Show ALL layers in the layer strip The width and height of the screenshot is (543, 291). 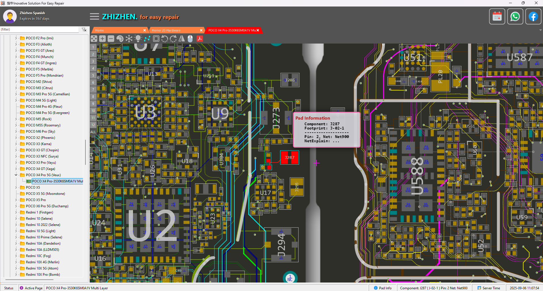93,132
